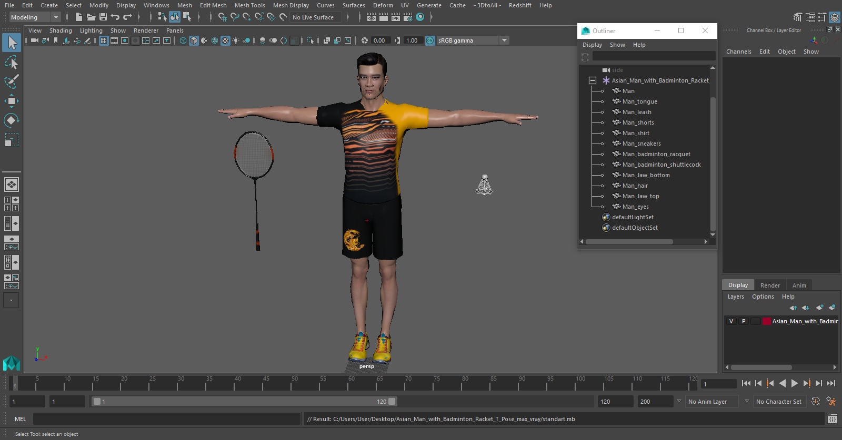The height and width of the screenshot is (440, 842).
Task: Open viewport Panels menu
Action: coord(175,30)
